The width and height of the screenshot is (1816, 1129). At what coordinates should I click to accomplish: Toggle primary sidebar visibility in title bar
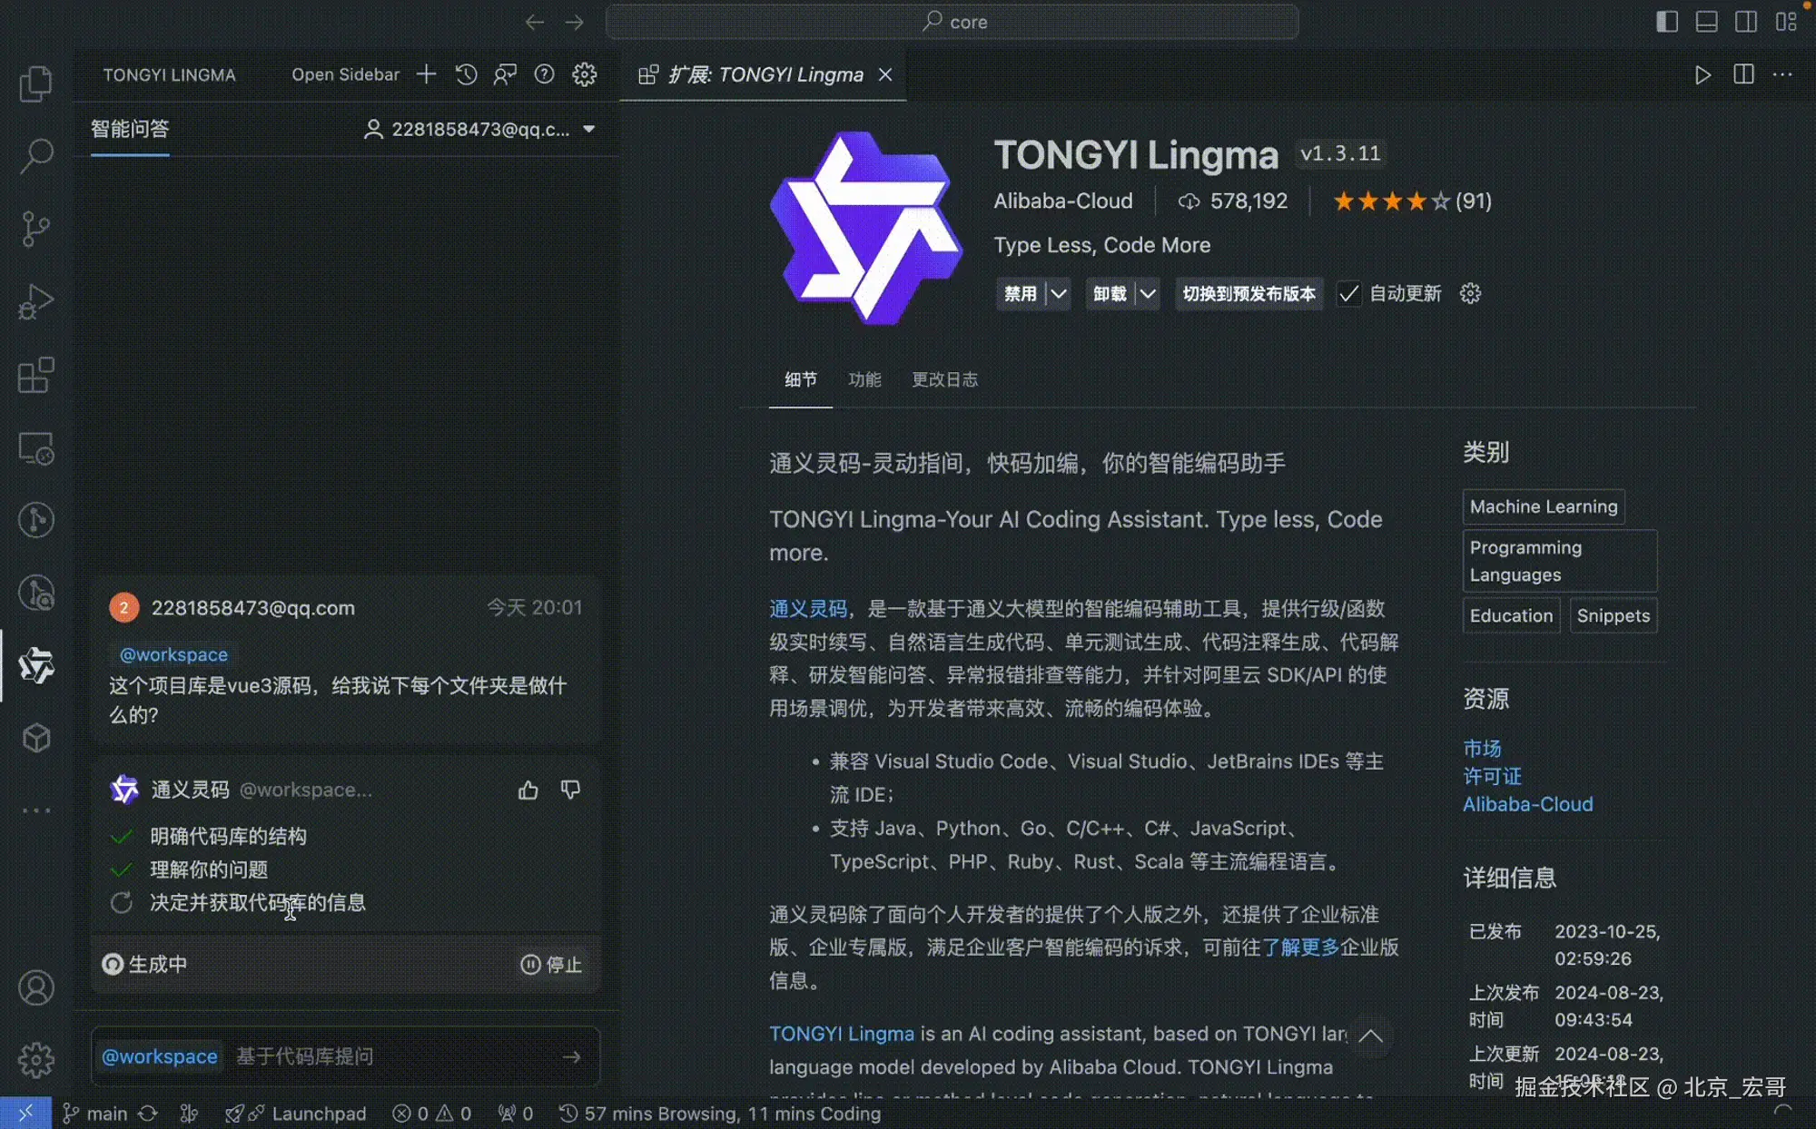click(x=1666, y=22)
